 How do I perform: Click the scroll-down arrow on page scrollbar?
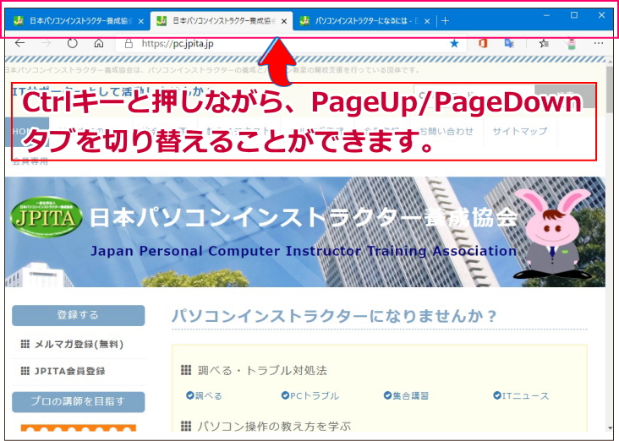[611, 427]
